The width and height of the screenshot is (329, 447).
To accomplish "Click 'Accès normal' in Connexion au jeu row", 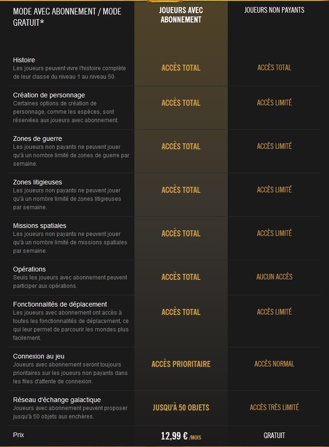I will coord(274,363).
